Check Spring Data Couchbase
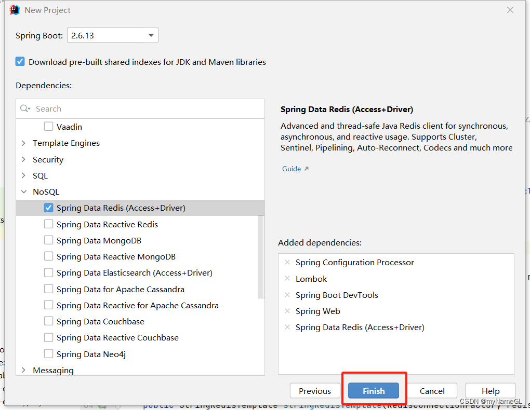 pyautogui.click(x=48, y=321)
